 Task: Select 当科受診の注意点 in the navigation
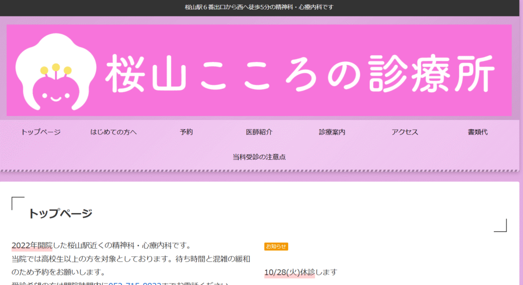click(x=259, y=157)
